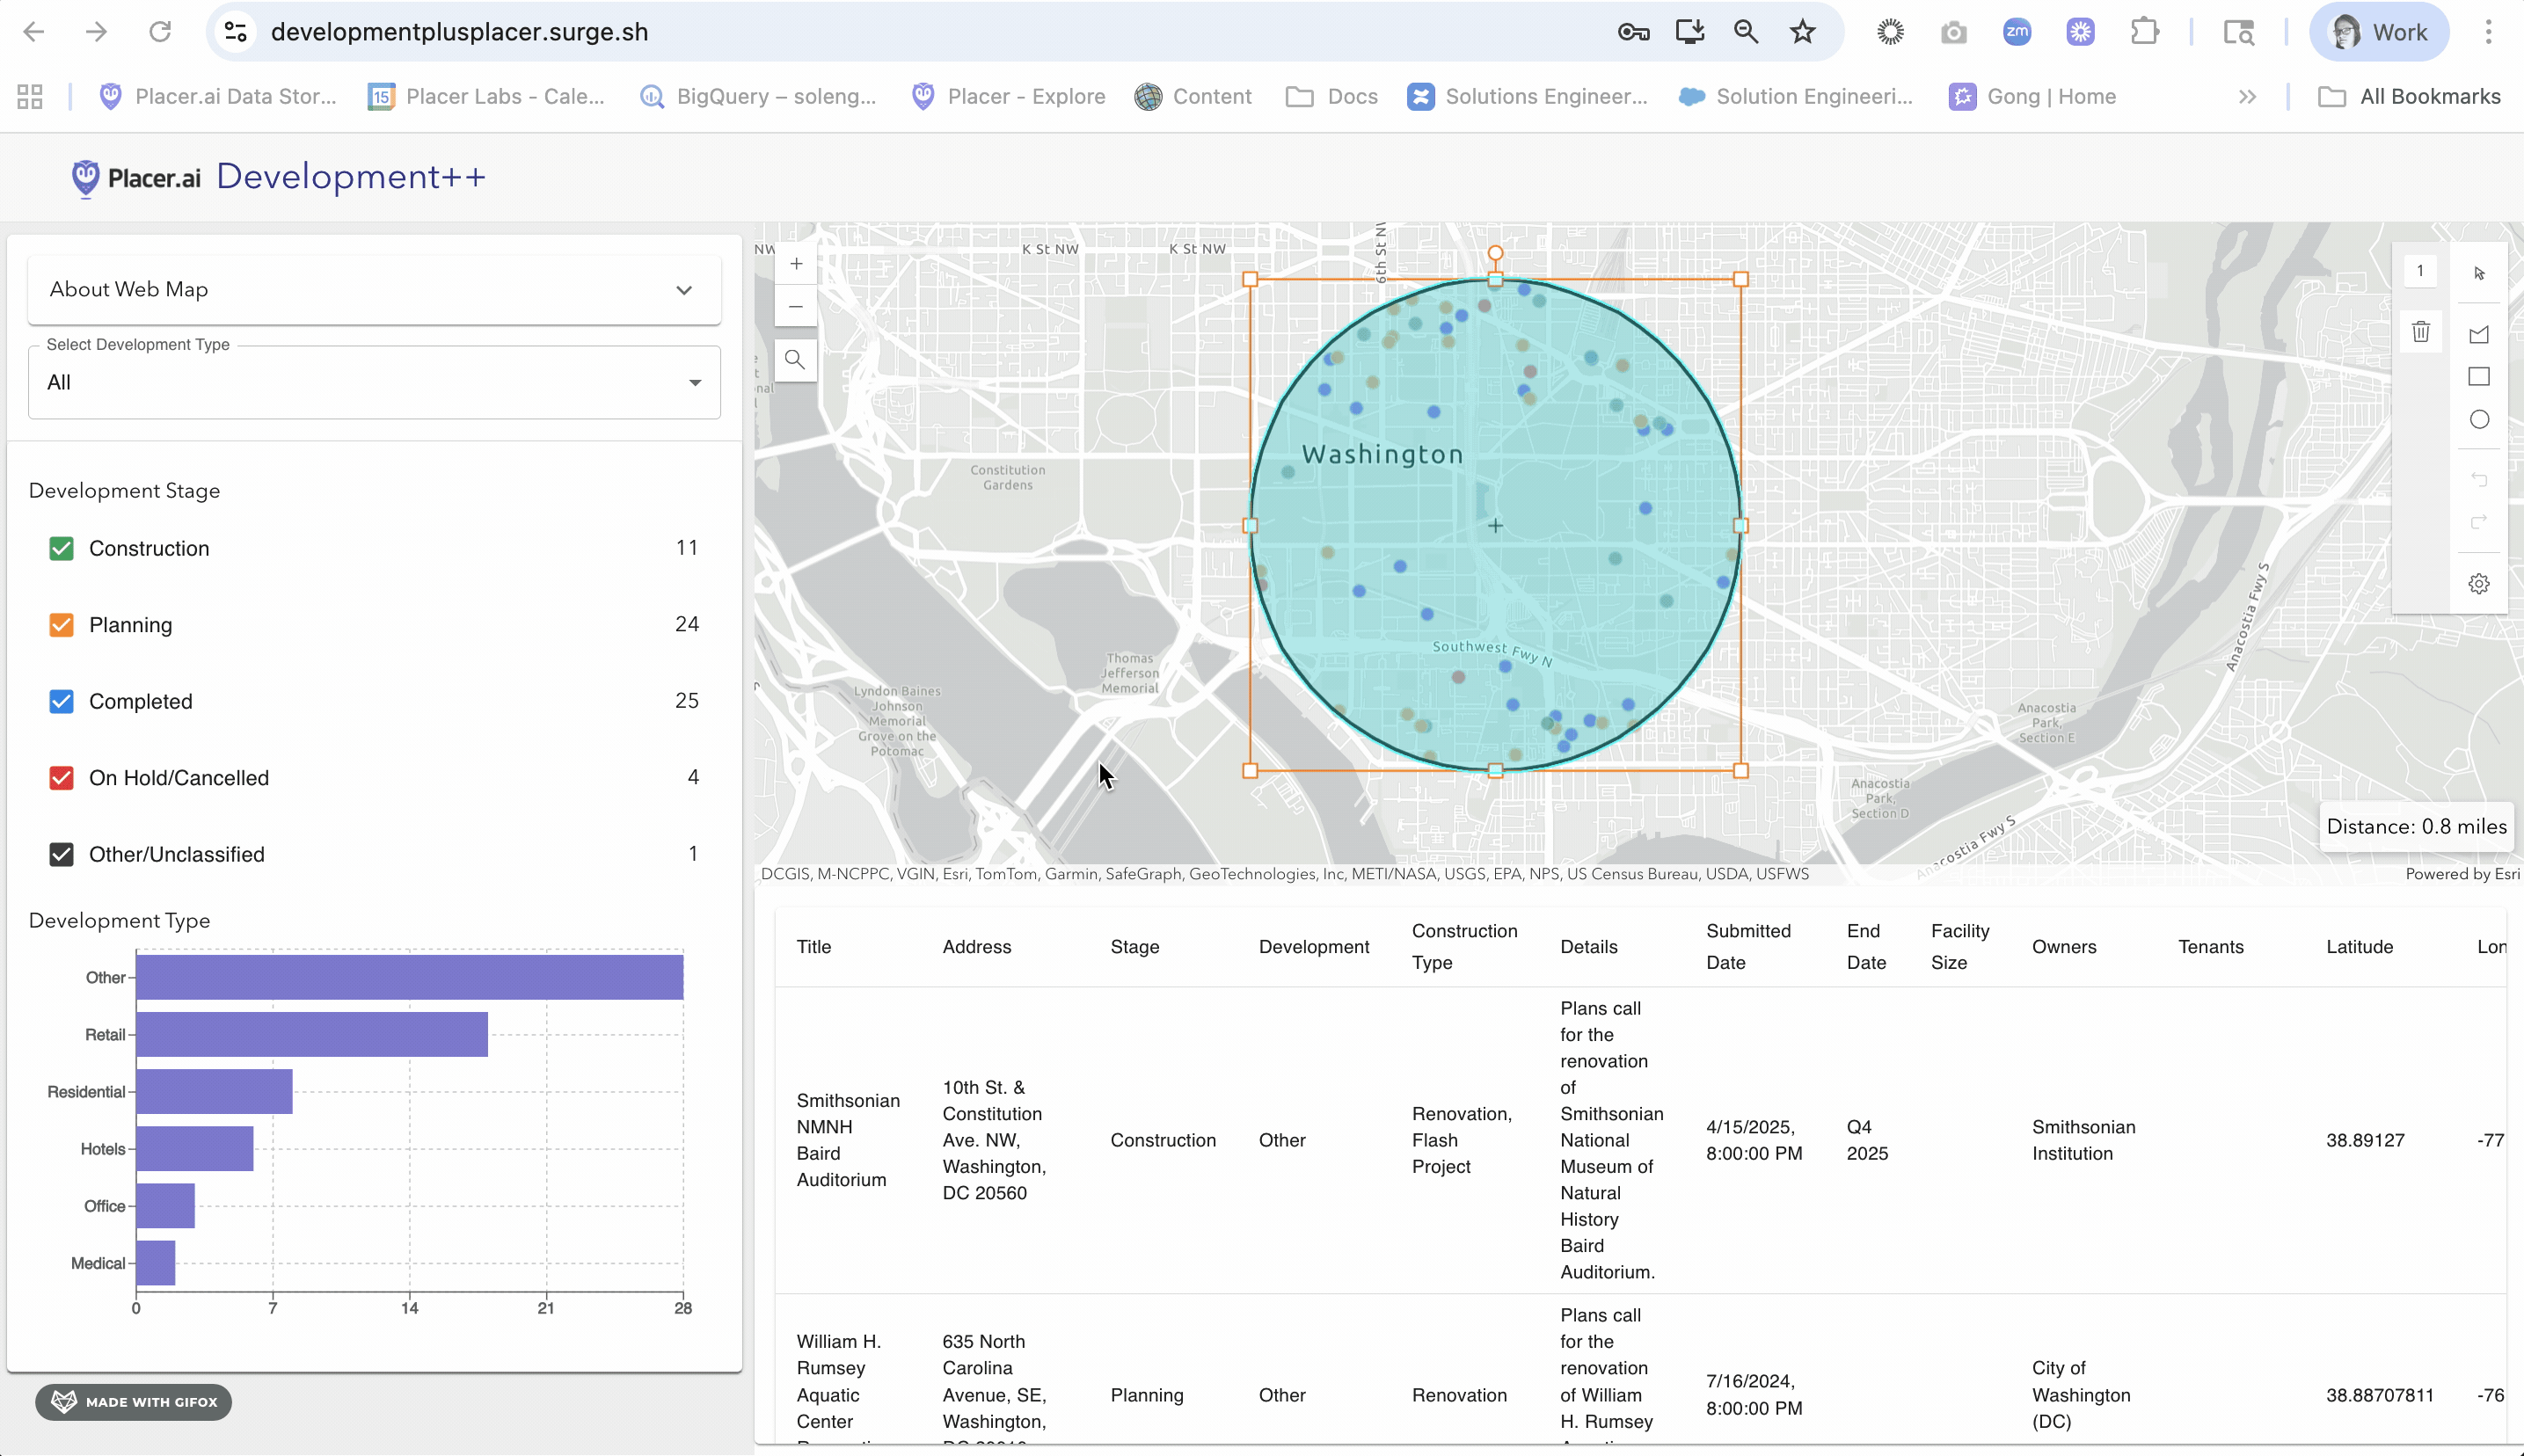Redo the sketch action
Screen dimensions: 2524x1456
[x=2479, y=523]
